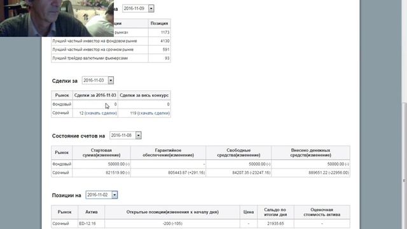Click the Сделки за heading
The height and width of the screenshot is (229, 407).
(x=65, y=81)
